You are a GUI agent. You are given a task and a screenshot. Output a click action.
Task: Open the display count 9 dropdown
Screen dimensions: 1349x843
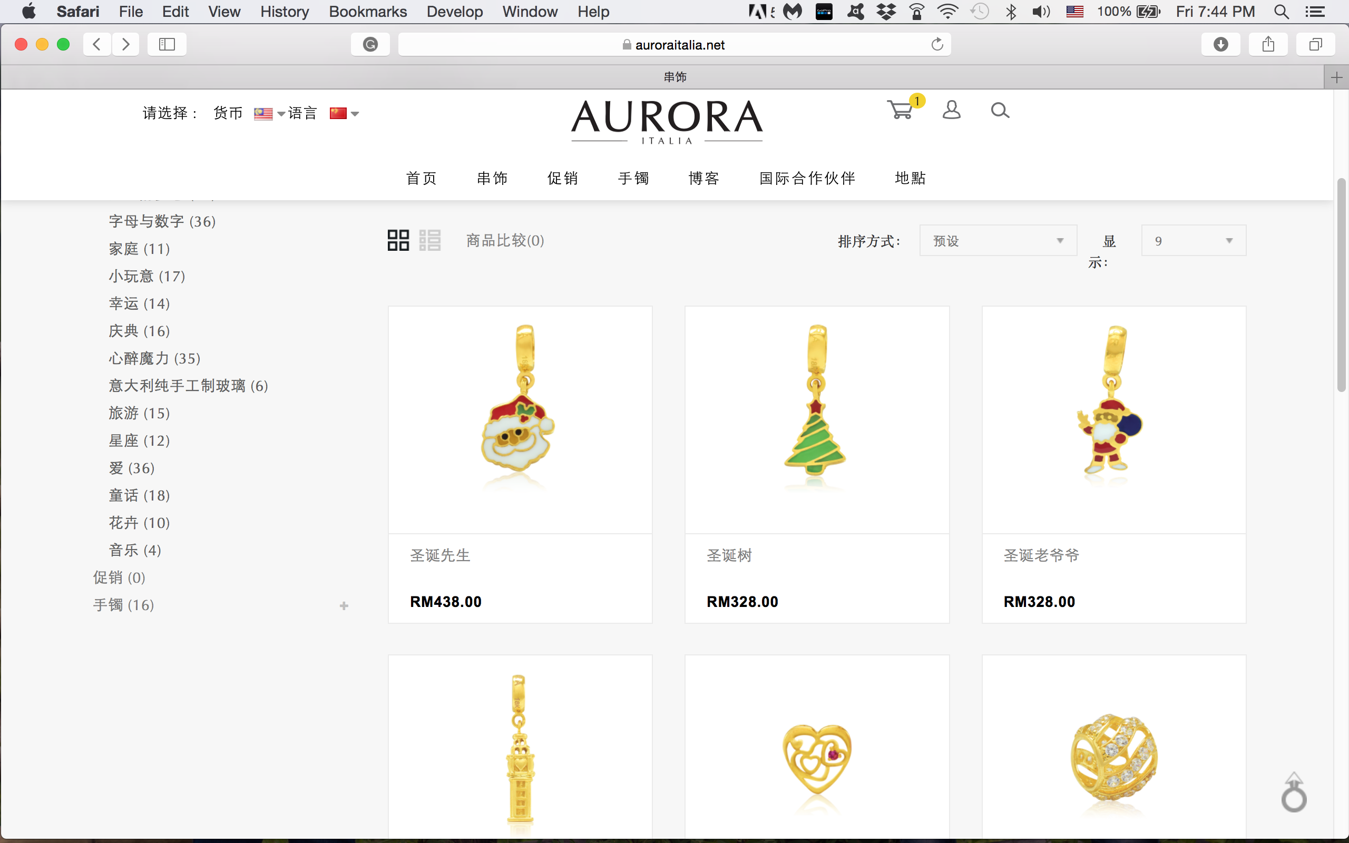(1194, 240)
